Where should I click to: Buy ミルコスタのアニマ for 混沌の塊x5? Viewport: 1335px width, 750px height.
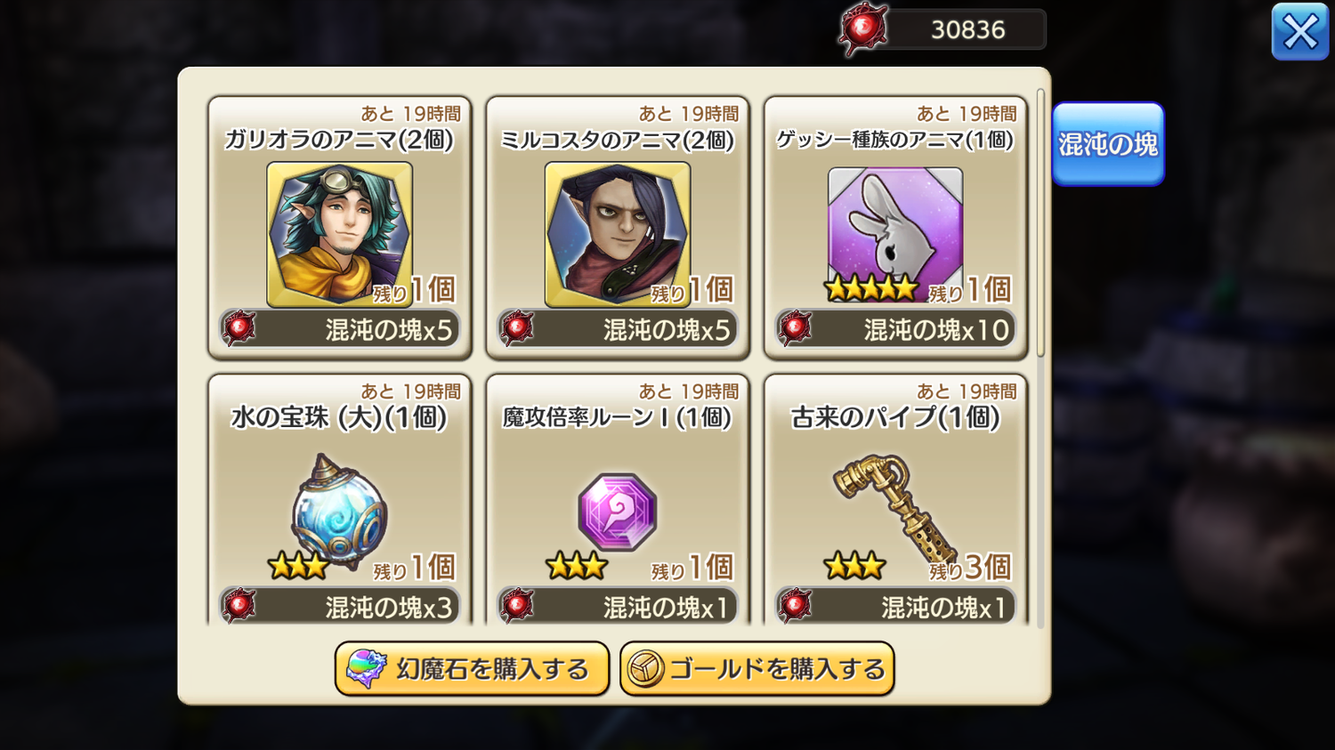(618, 329)
